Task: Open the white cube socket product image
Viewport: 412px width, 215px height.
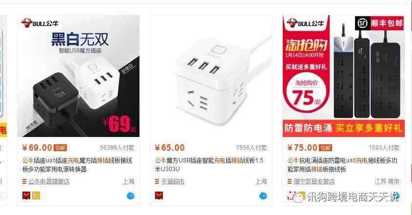Action: pyautogui.click(x=211, y=76)
